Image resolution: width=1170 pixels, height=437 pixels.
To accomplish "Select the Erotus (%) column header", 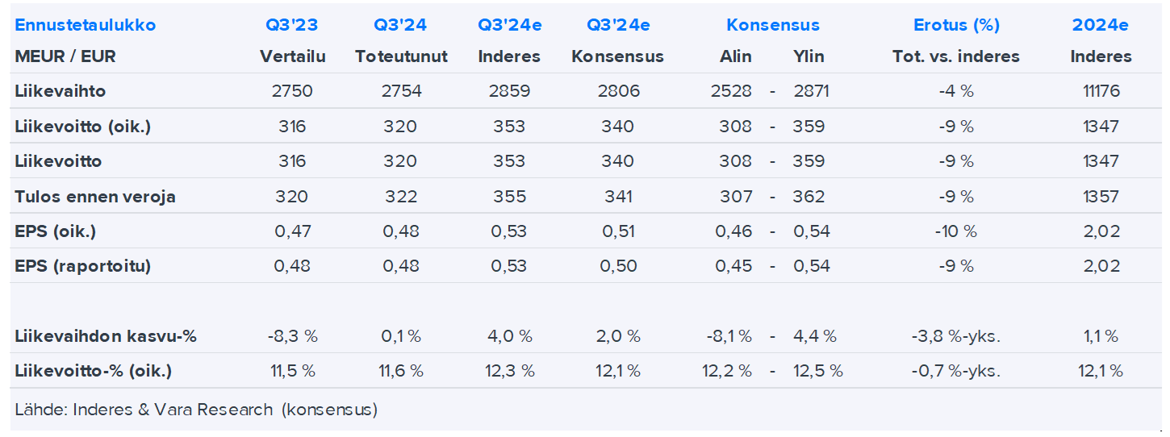I will point(956,25).
